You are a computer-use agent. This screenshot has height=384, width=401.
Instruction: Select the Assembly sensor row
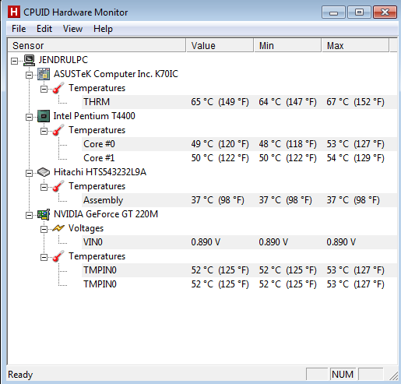(239, 200)
